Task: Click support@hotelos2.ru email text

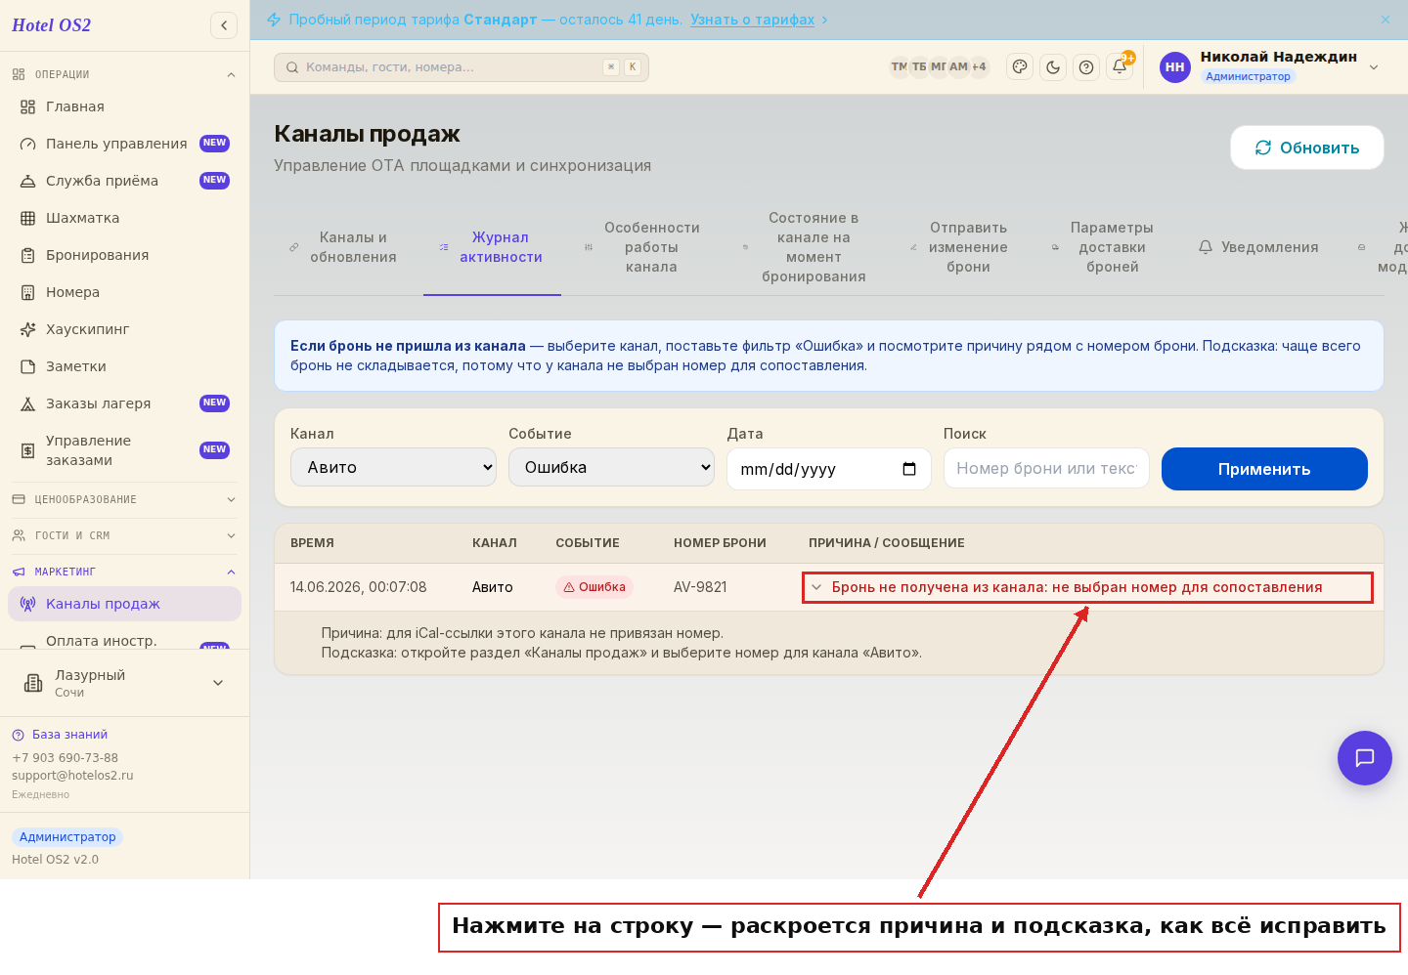Action: [72, 776]
